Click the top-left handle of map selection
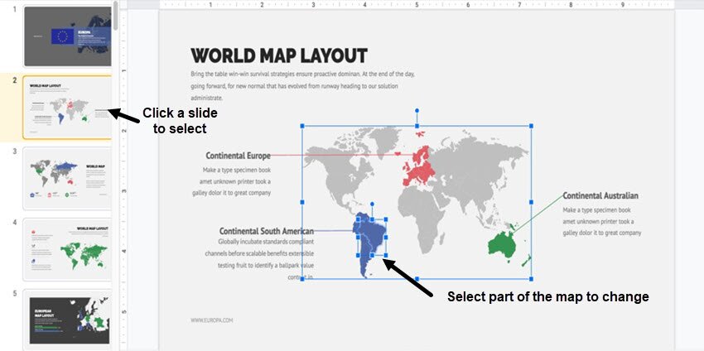 (302, 126)
